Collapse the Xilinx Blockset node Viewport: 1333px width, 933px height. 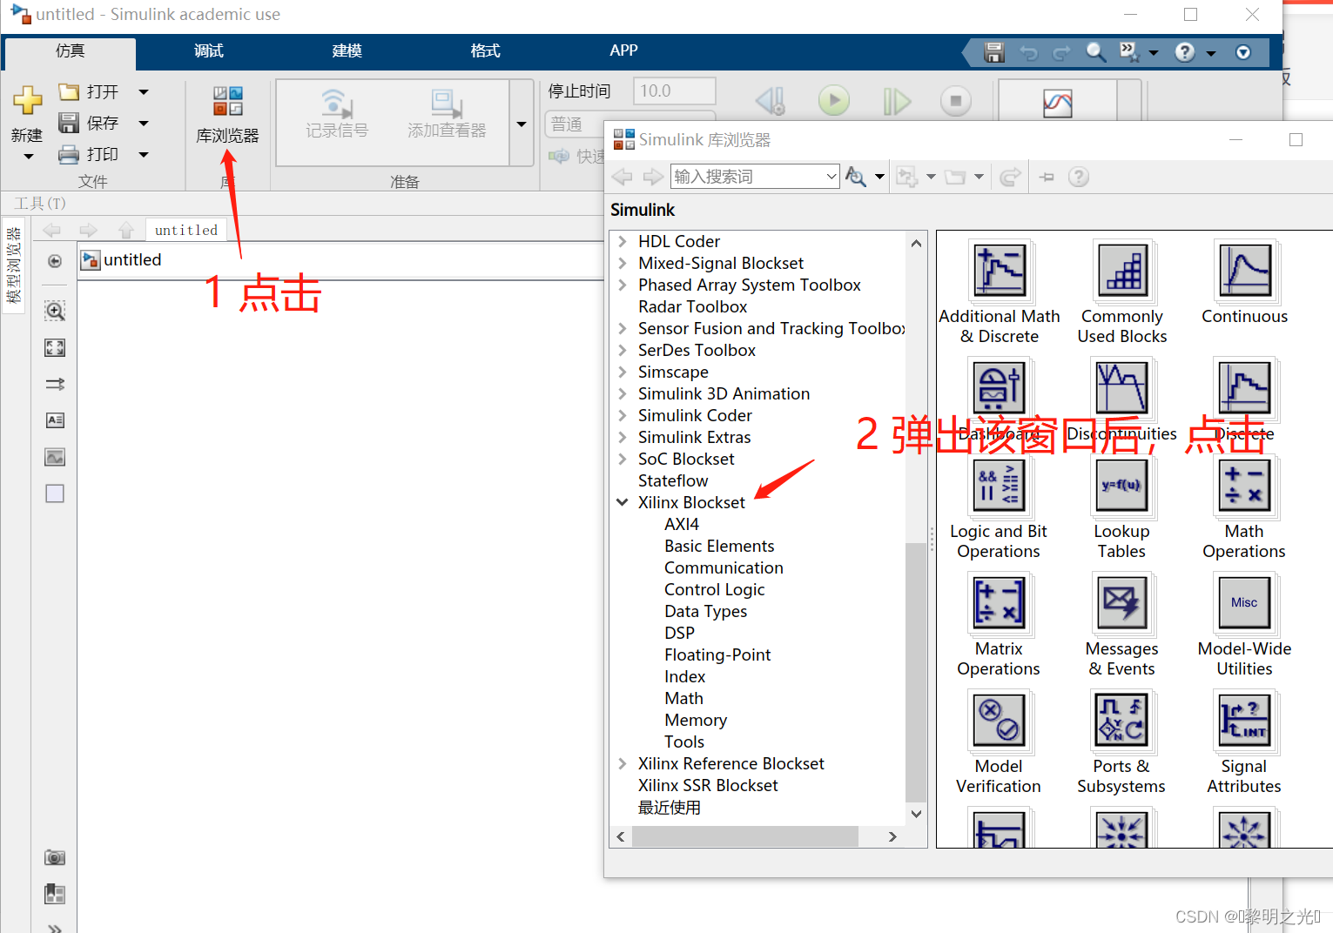pyautogui.click(x=623, y=502)
